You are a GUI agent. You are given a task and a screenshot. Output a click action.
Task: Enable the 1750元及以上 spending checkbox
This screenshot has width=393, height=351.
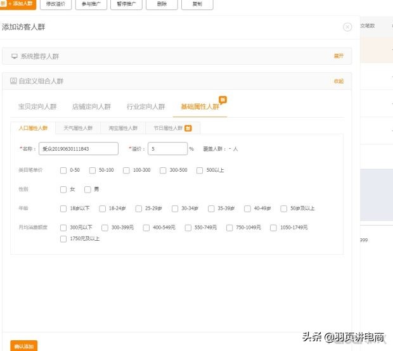tap(63, 239)
